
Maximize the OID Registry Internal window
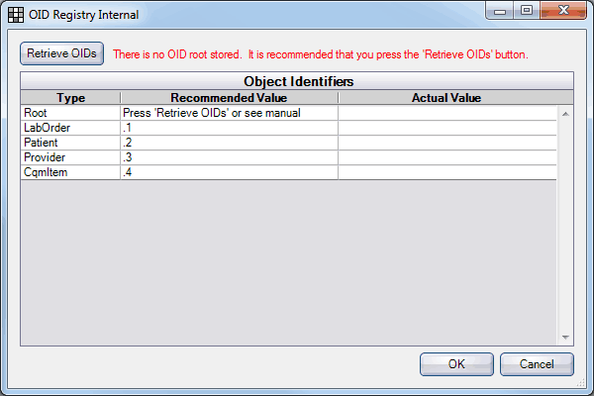pyautogui.click(x=526, y=13)
